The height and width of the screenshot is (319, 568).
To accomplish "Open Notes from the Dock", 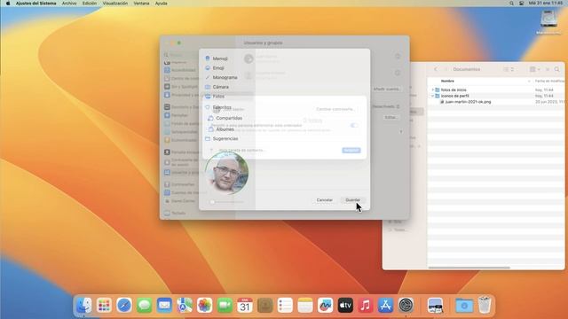I will tap(305, 306).
